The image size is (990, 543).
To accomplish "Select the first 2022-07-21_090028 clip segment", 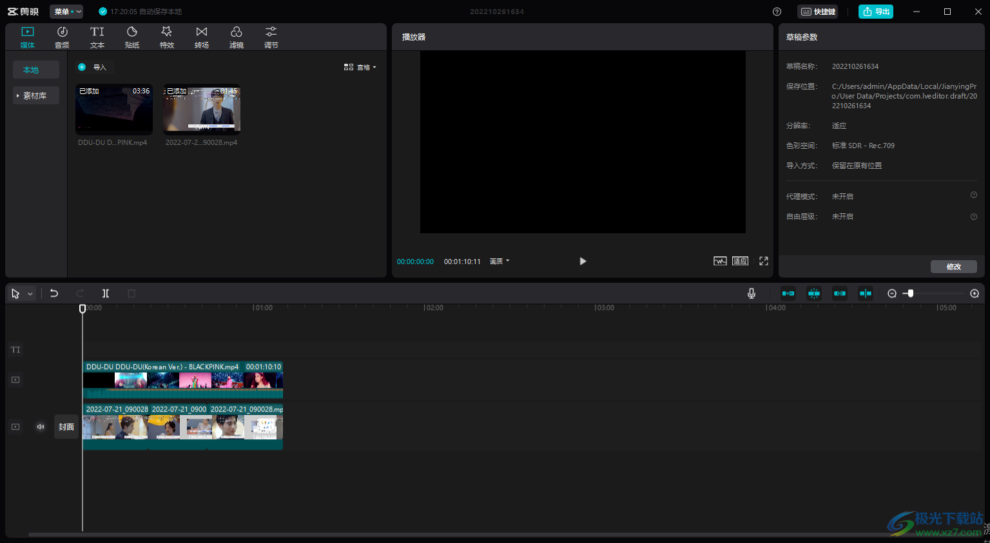I will pyautogui.click(x=116, y=426).
